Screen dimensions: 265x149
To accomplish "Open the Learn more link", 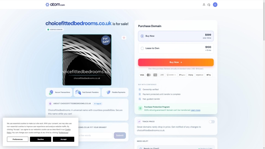I will coord(195,110).
